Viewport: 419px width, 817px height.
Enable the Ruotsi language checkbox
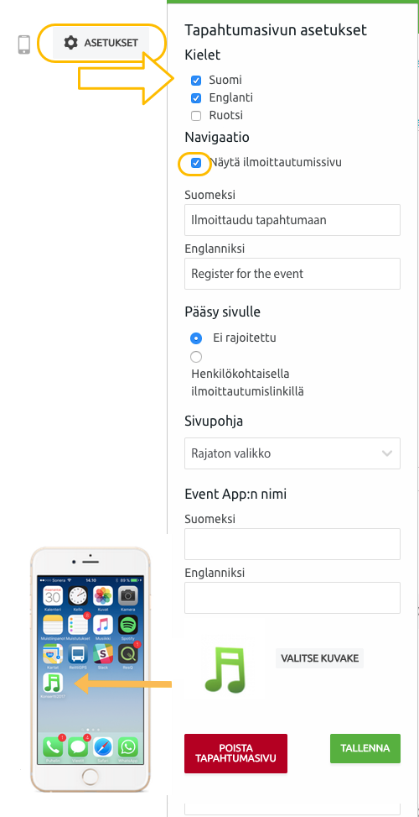(196, 116)
